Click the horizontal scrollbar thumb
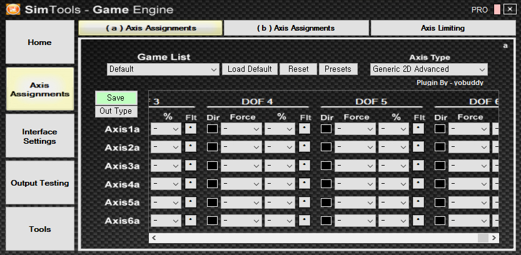 click(x=483, y=237)
